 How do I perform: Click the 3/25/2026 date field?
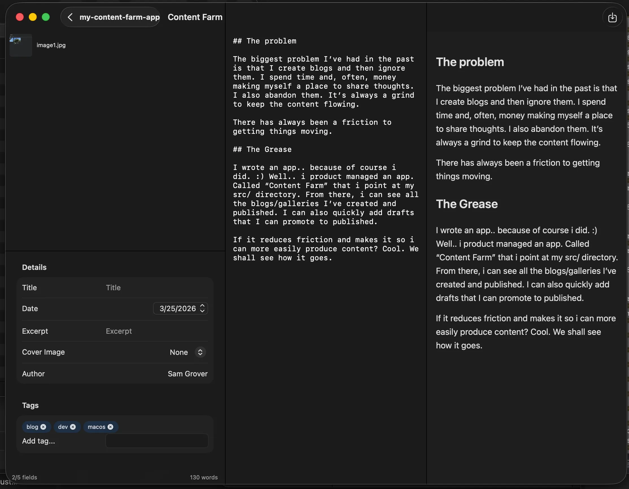tap(177, 308)
